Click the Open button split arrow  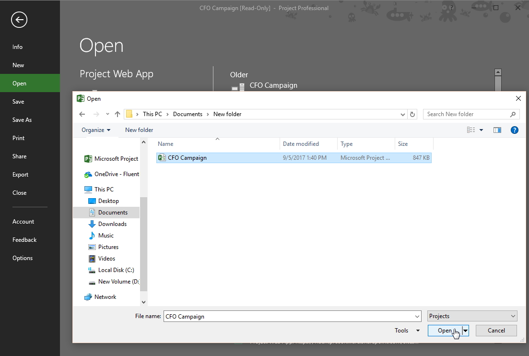pyautogui.click(x=466, y=331)
